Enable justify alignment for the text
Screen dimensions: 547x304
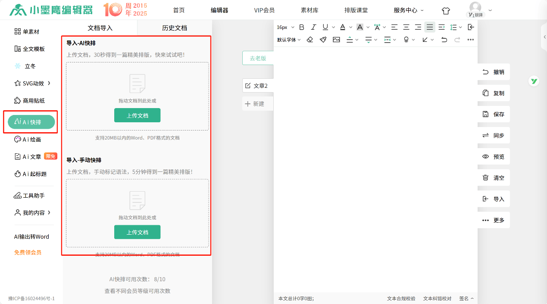[x=430, y=27]
